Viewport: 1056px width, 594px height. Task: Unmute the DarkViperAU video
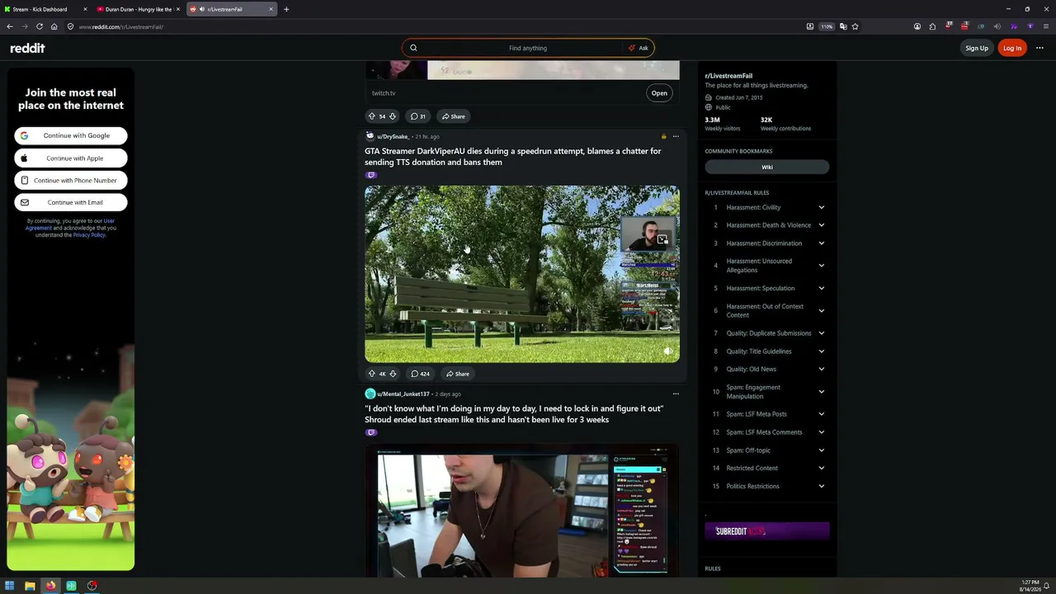coord(667,351)
